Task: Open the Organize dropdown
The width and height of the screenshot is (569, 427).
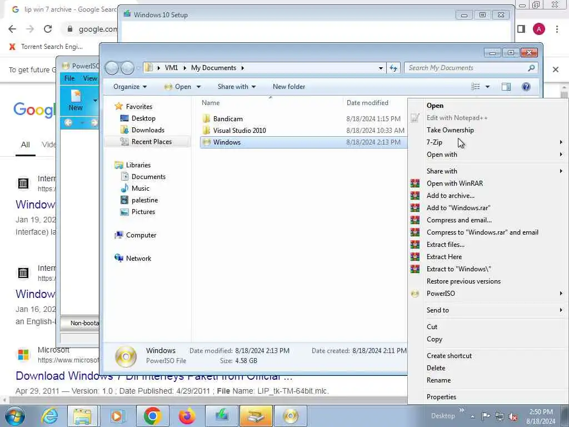Action: tap(130, 87)
